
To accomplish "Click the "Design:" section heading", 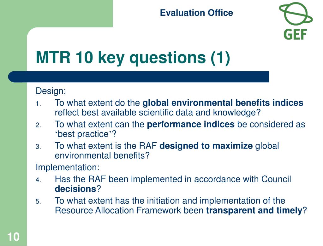I will click(x=51, y=91).
